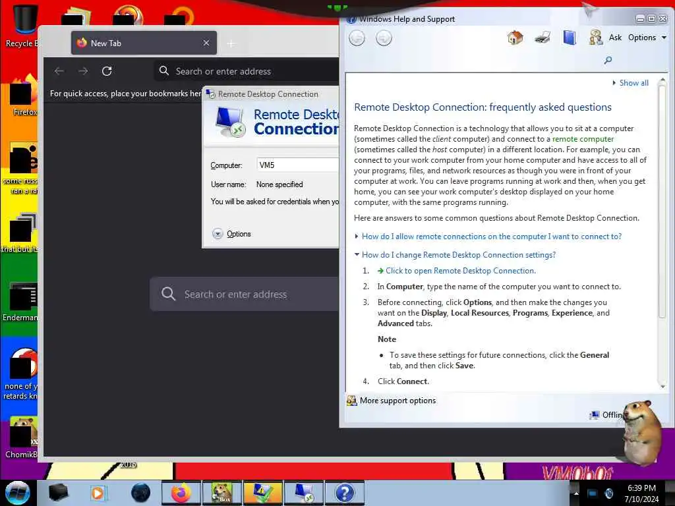Expand Options in Remote Desktop Connection dialog

click(231, 234)
